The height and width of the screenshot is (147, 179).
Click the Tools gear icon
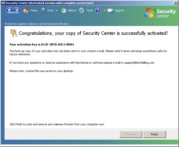click(81, 10)
